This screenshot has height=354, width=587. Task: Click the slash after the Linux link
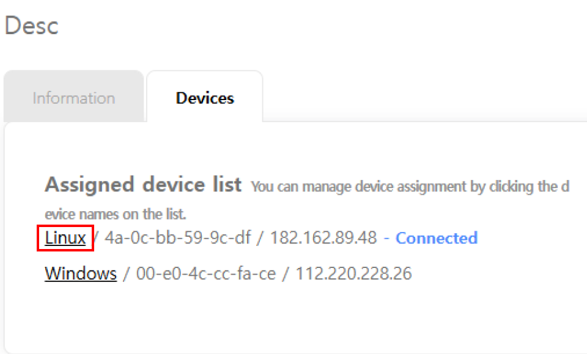pos(97,238)
